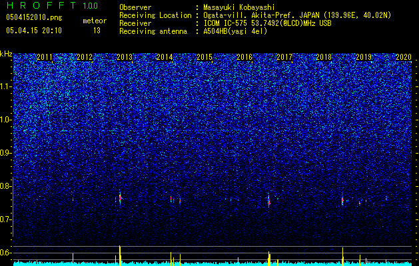Screen dimensions: 419x266
Task: Click the timestamp 05.04.15 20:10
Action: pyautogui.click(x=34, y=31)
